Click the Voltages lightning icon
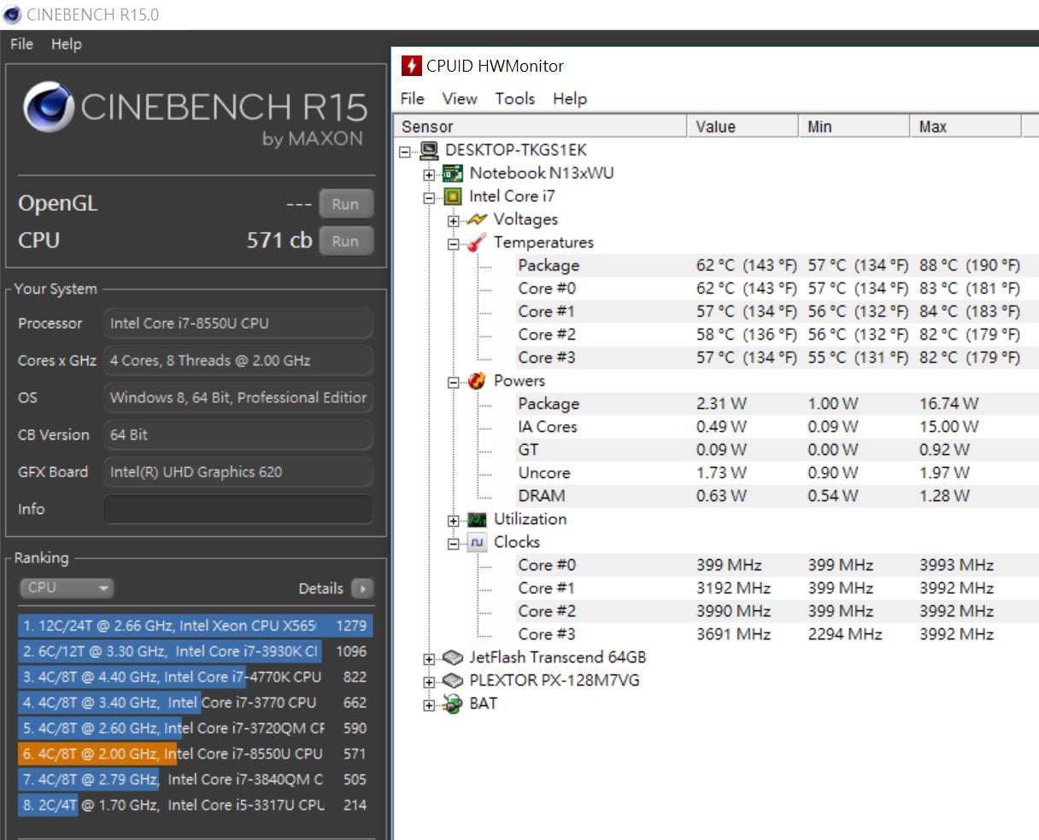The height and width of the screenshot is (840, 1039). 477,220
